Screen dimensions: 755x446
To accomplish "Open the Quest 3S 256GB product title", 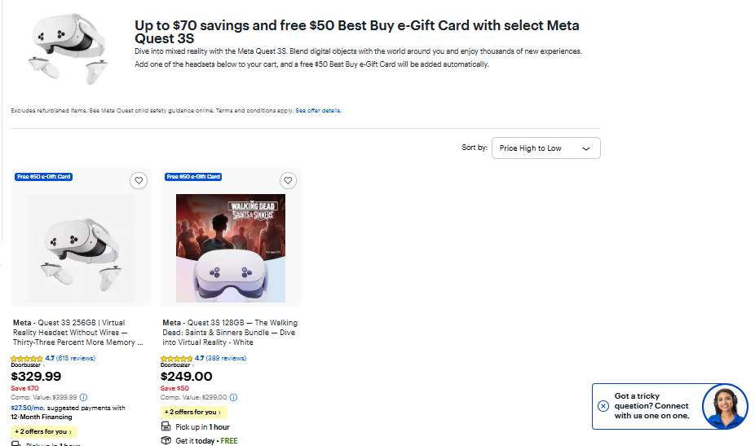I will pos(77,333).
